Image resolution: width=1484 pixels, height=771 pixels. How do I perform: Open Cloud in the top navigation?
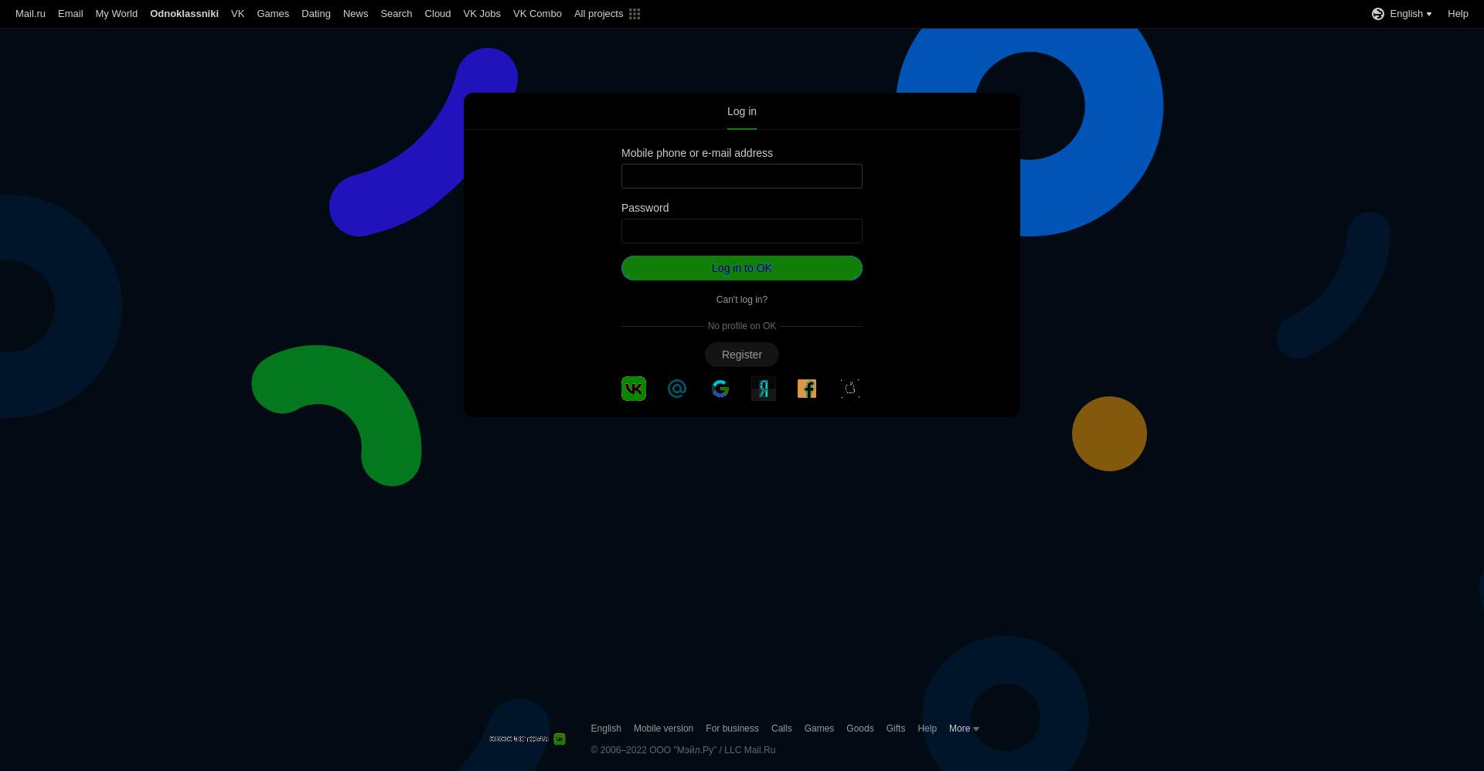coord(437,14)
